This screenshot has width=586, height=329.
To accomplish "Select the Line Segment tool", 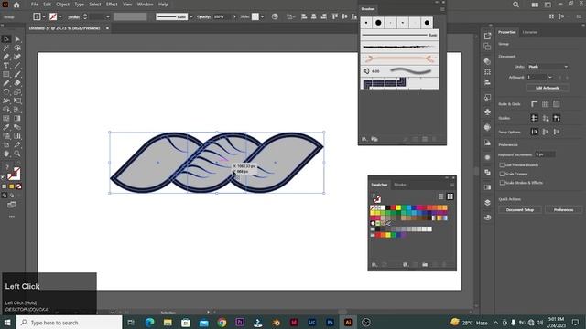I will [x=17, y=66].
